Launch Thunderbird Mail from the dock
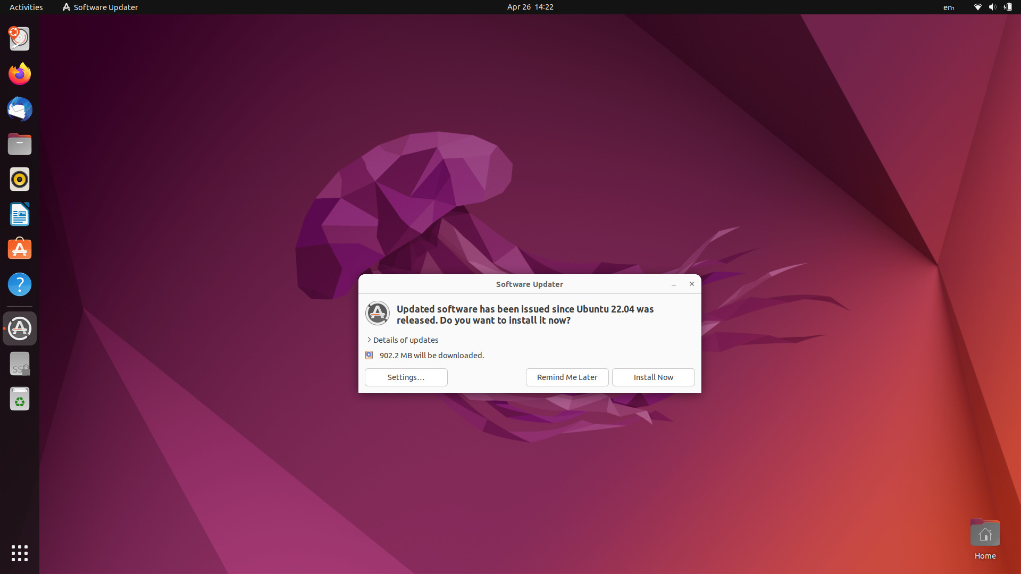This screenshot has width=1021, height=574. pyautogui.click(x=20, y=109)
